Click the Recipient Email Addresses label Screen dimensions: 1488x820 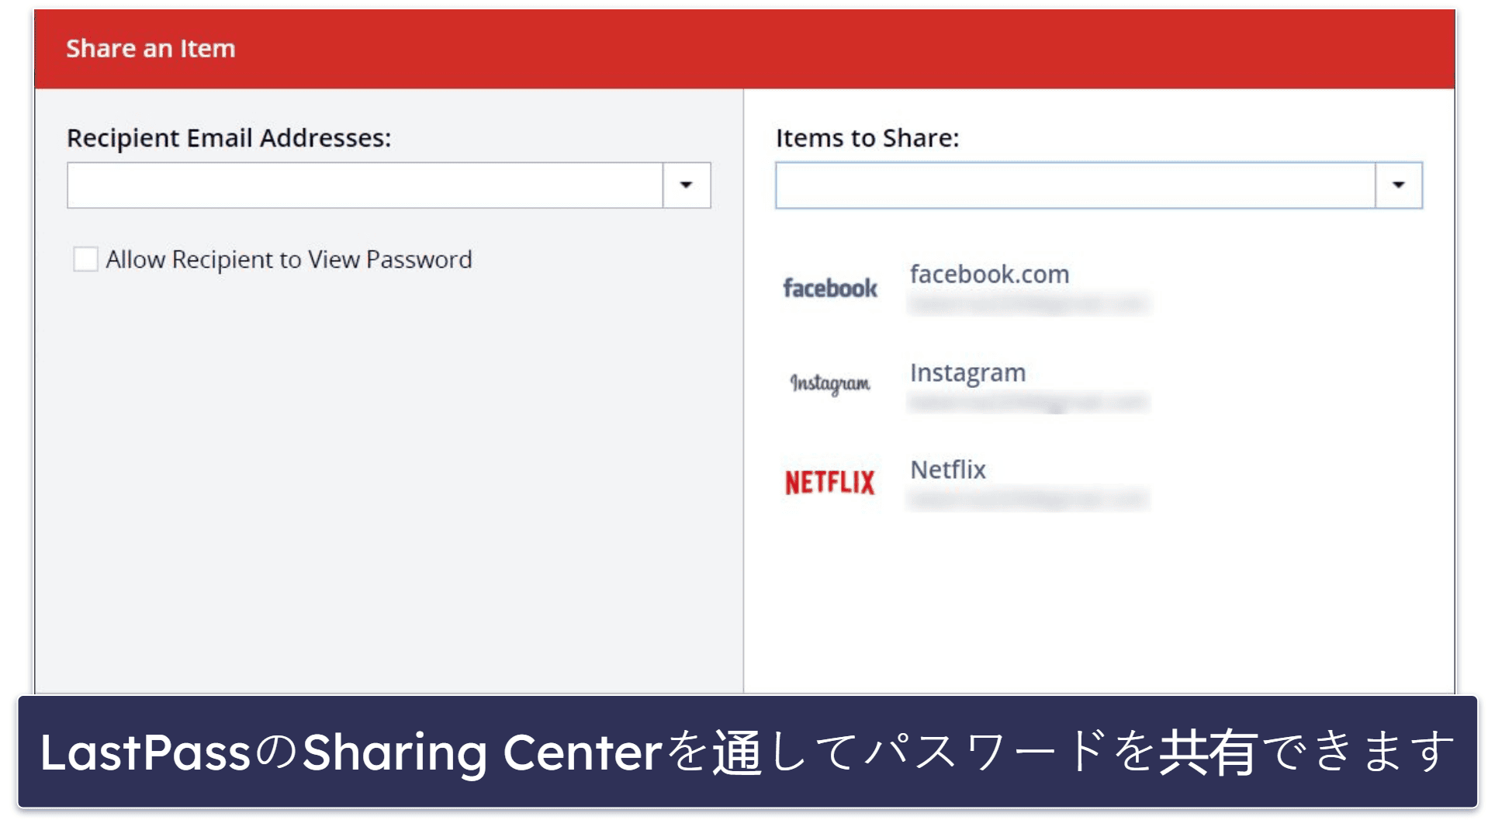[x=229, y=138]
